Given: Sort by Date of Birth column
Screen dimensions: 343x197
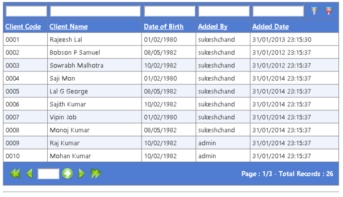Looking at the screenshot, I should (163, 26).
